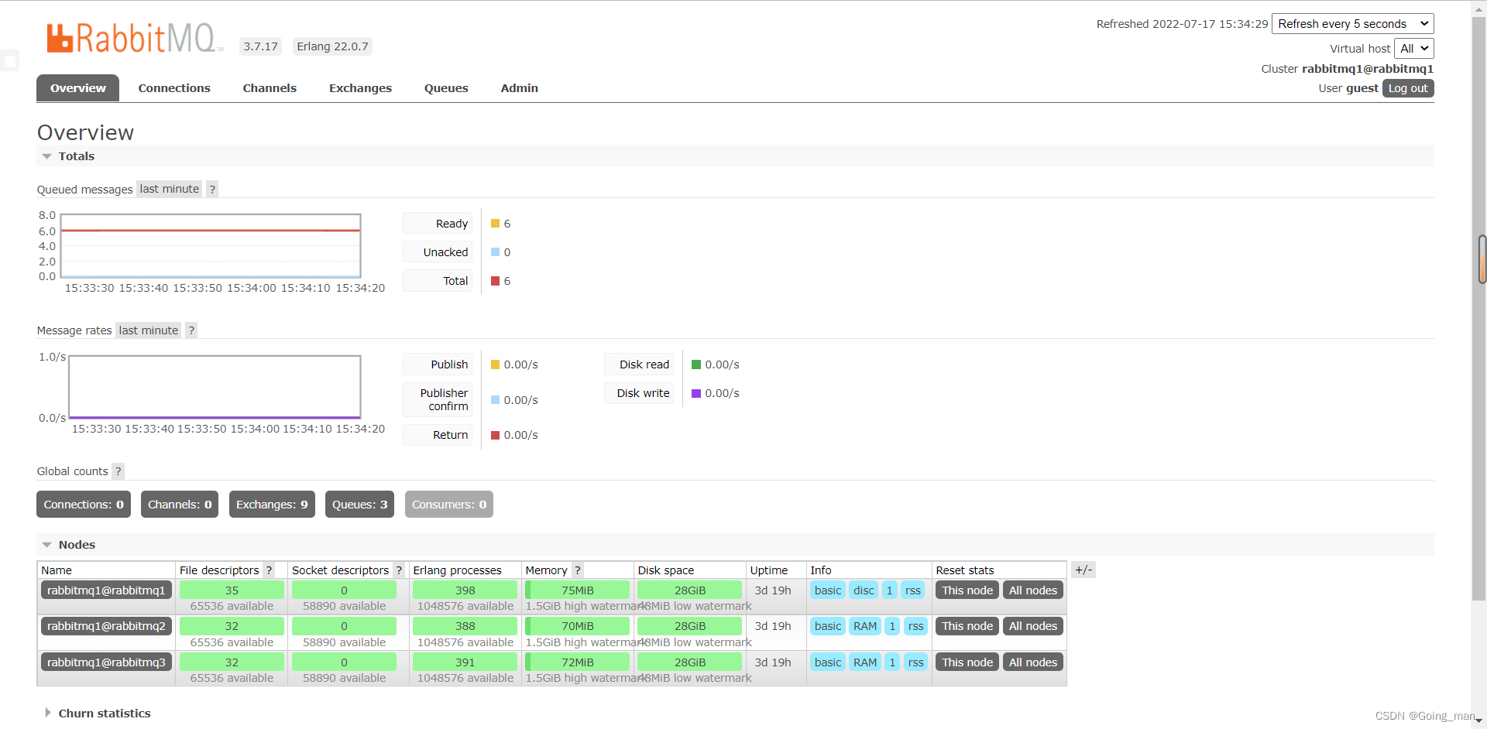Select node rabbitmq1@rabbitmq3 from the table
Image resolution: width=1487 pixels, height=729 pixels.
105,662
